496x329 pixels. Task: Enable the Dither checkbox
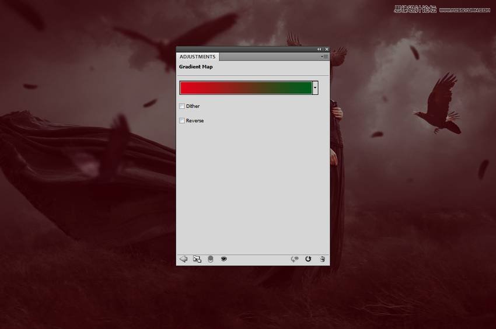pos(182,106)
